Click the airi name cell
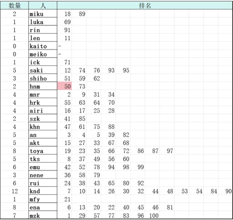 pyautogui.click(x=43, y=111)
